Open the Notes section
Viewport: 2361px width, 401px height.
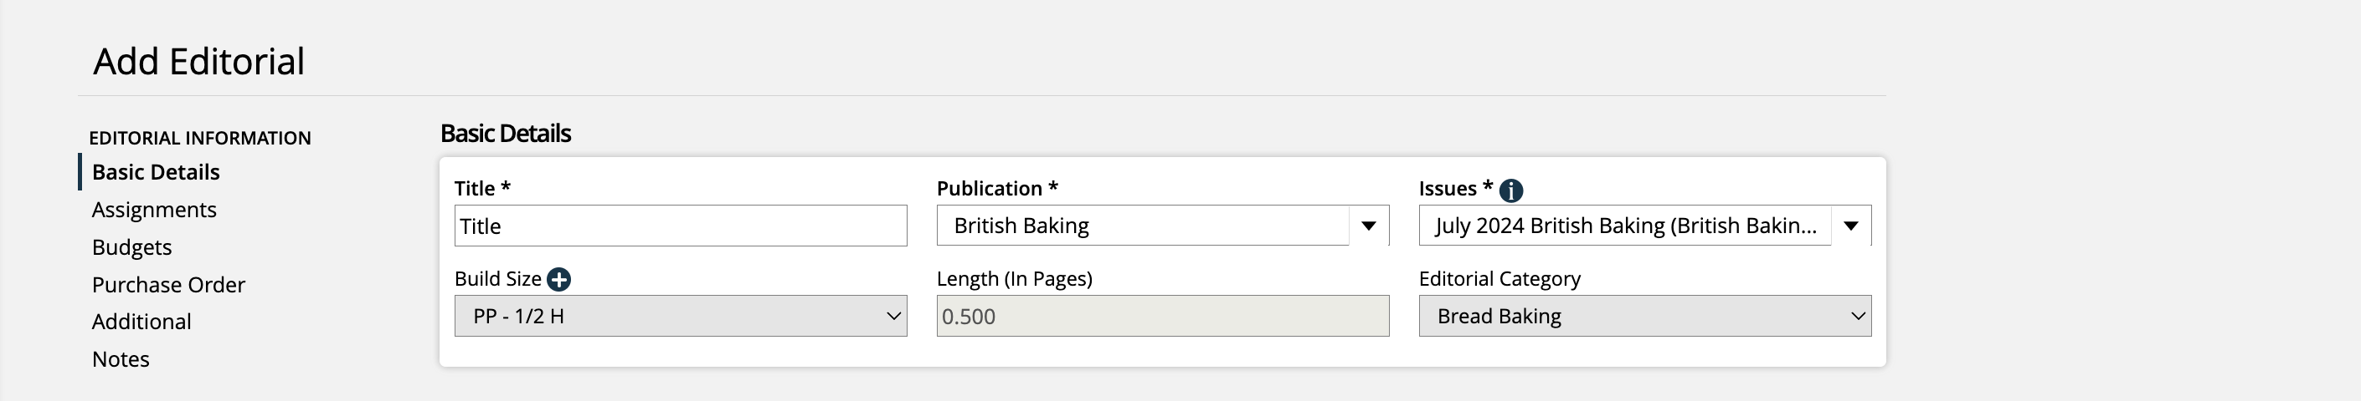click(120, 359)
